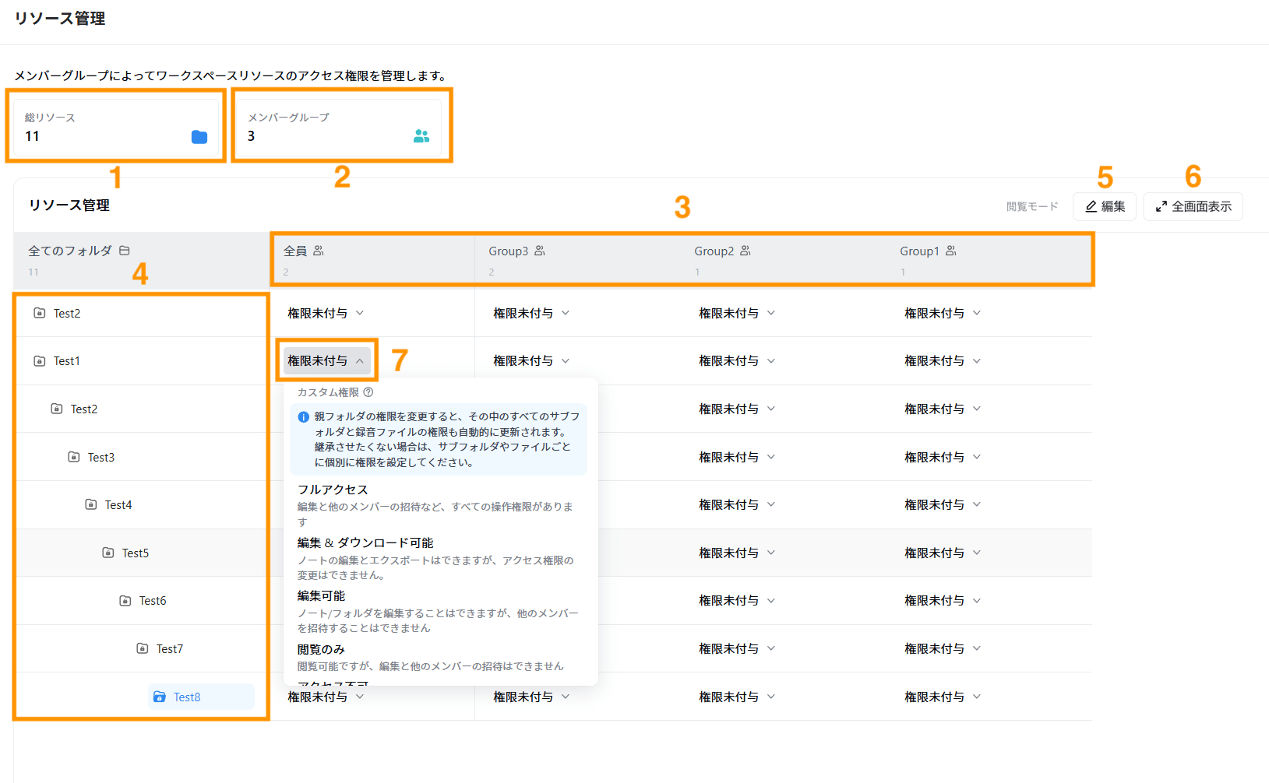This screenshot has width=1269, height=783.
Task: Click the members icon in メンバーグループ card
Action: [421, 136]
